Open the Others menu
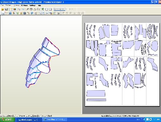 point(16,5)
